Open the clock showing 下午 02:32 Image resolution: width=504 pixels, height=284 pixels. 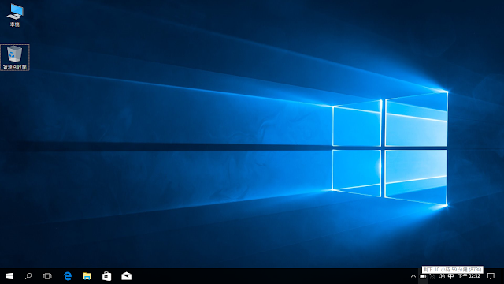tap(469, 276)
